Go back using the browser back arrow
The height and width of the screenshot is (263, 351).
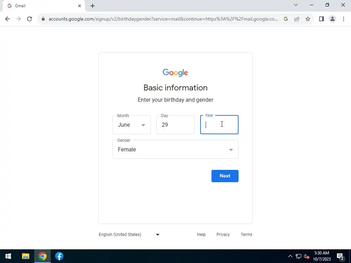pyautogui.click(x=8, y=19)
